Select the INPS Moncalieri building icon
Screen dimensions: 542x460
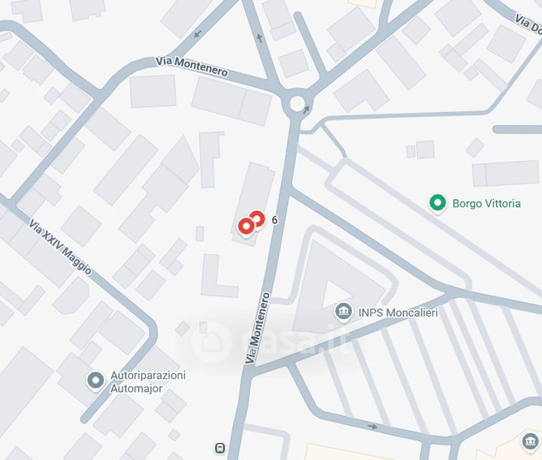pos(343,311)
